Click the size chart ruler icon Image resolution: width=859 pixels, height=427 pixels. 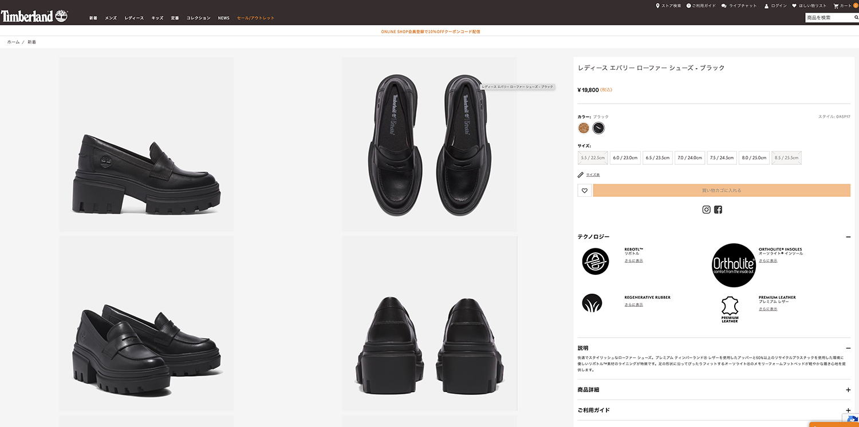(581, 175)
